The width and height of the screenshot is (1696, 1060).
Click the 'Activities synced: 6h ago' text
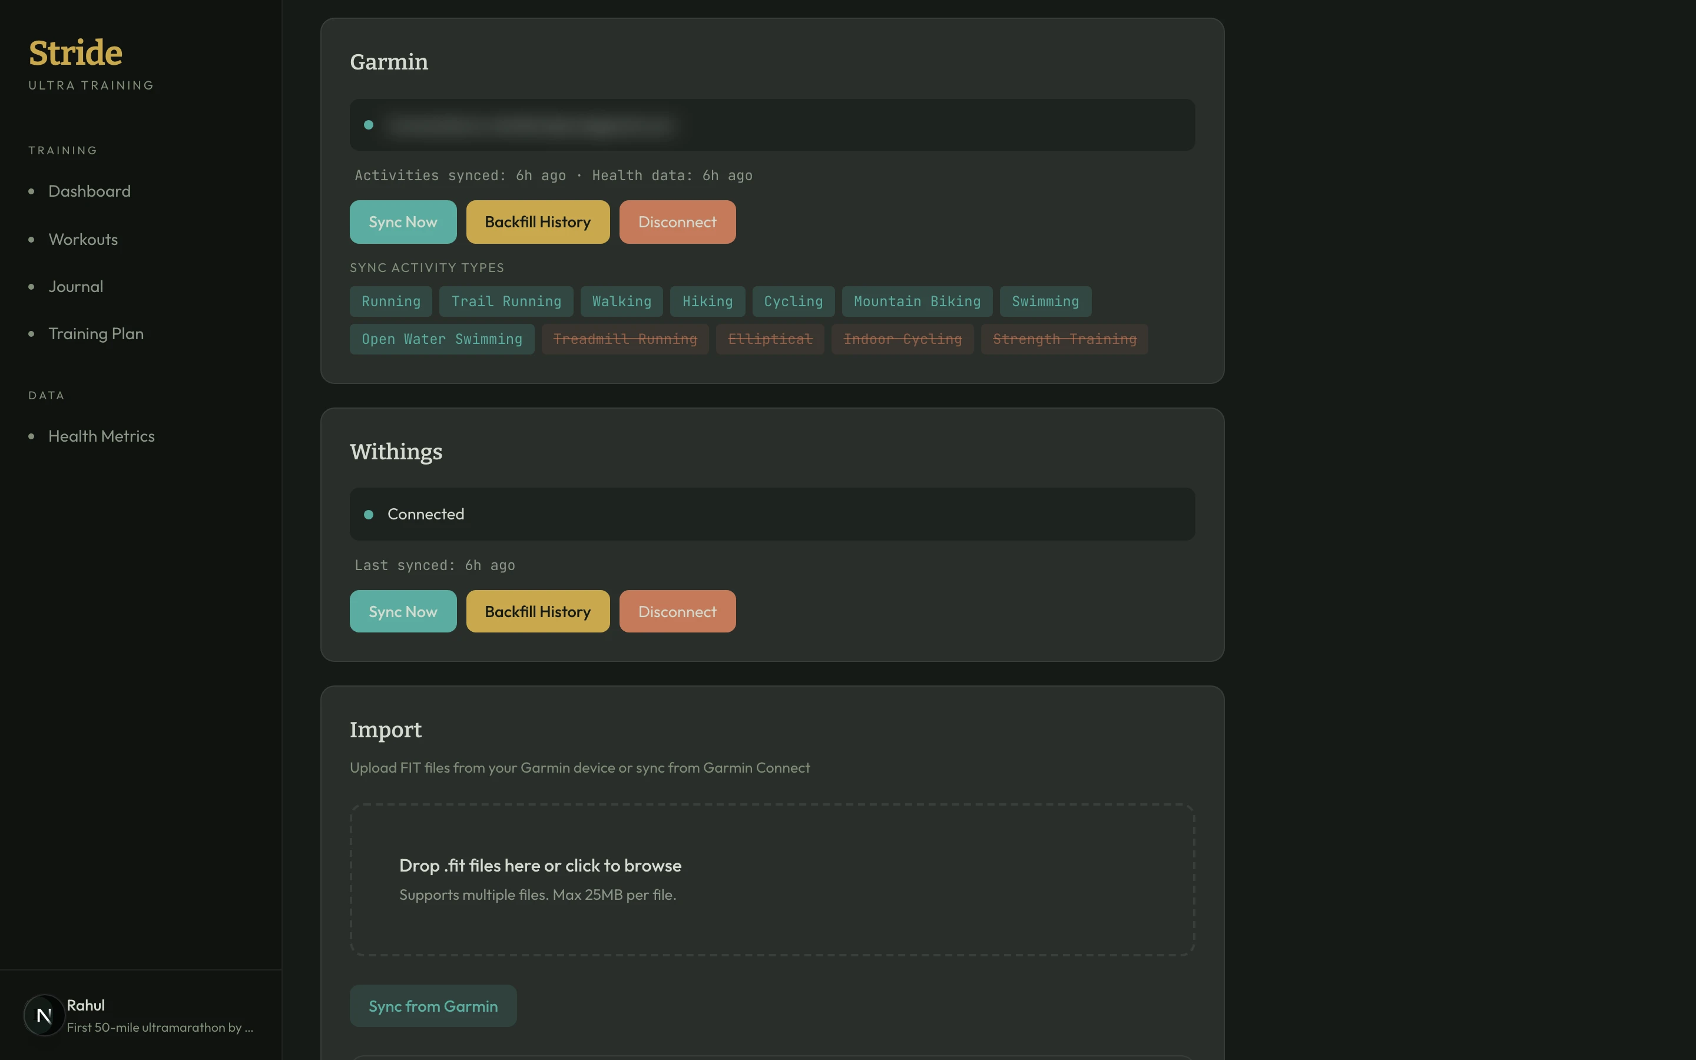pos(460,176)
